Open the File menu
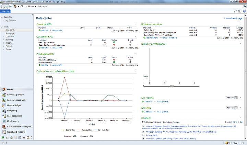The width and height of the screenshot is (247, 145). point(5,11)
